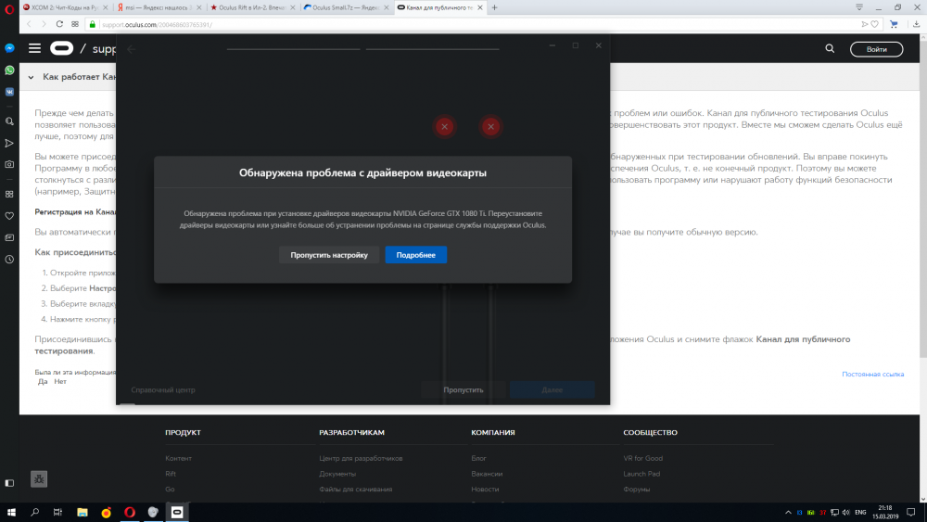This screenshot has width=927, height=522.
Task: Go forward in browser history
Action: pos(44,24)
